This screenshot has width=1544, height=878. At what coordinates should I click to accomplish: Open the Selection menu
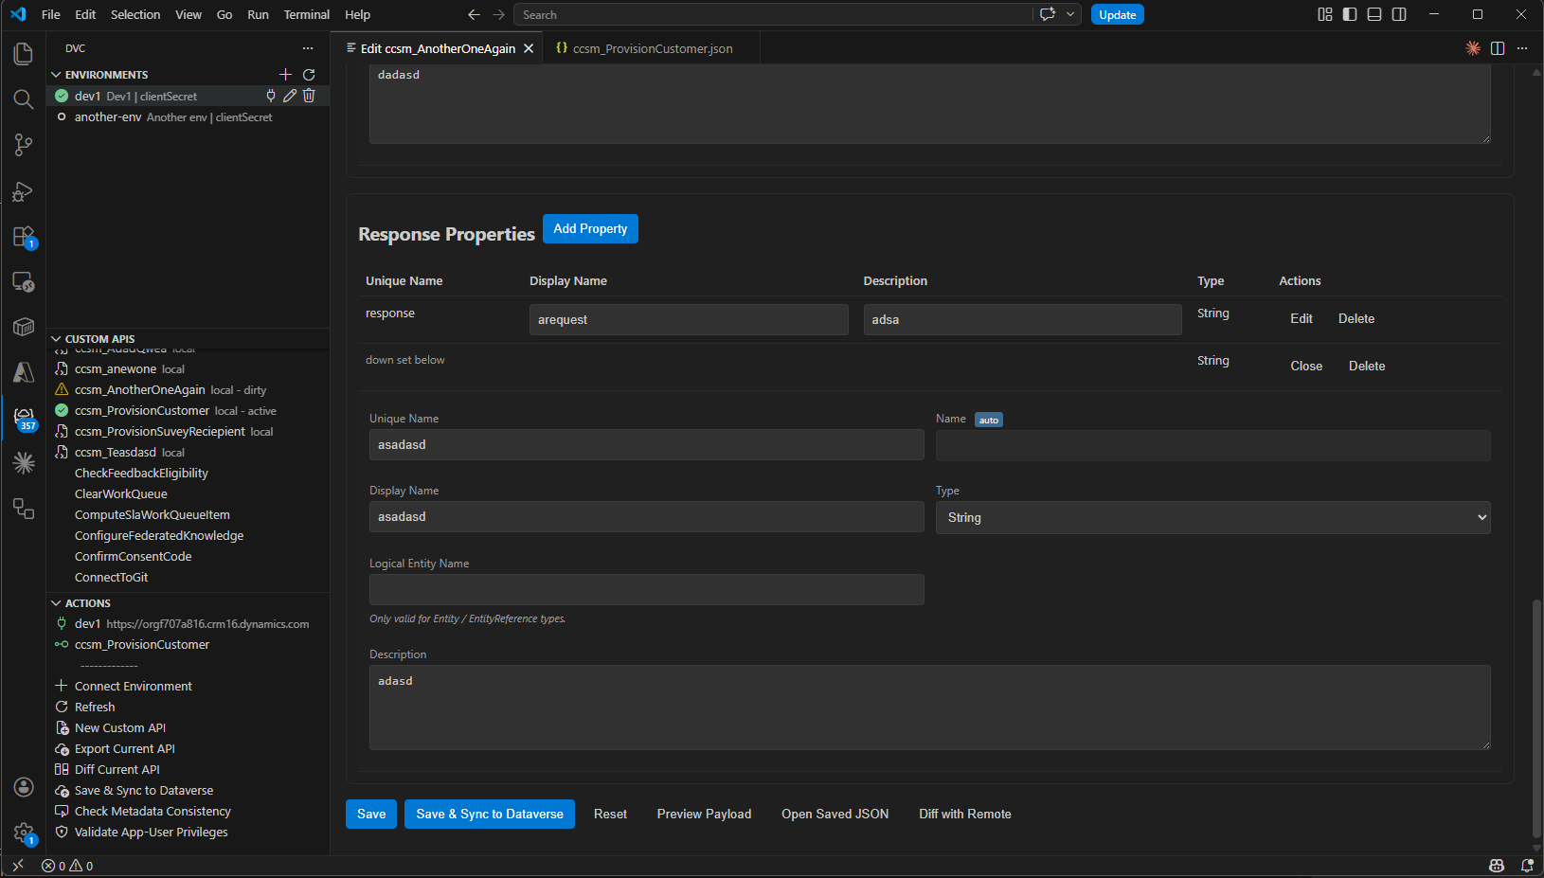[x=135, y=14]
